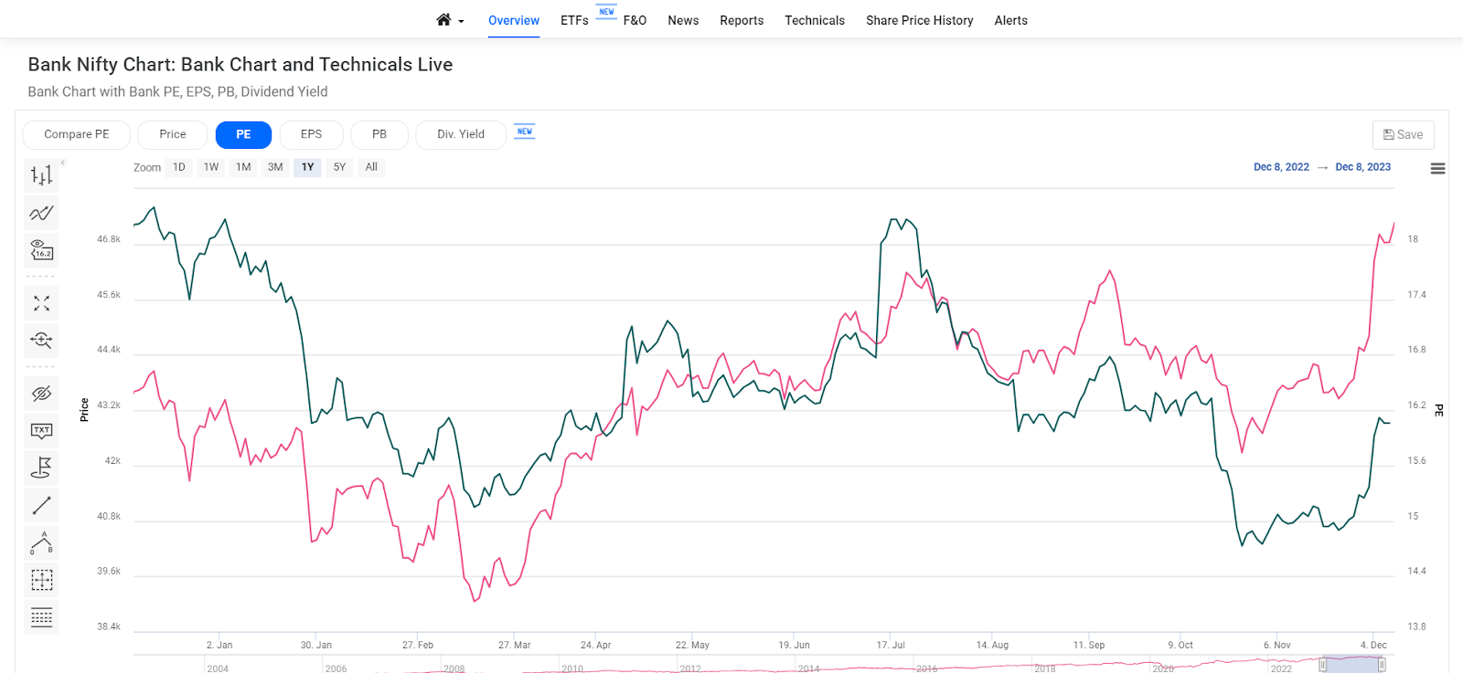1463x673 pixels.
Task: Open Share Price History tab
Action: [x=920, y=20]
